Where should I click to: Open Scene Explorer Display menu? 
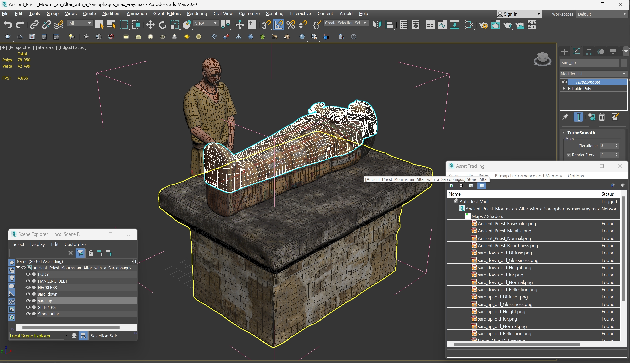pos(38,244)
